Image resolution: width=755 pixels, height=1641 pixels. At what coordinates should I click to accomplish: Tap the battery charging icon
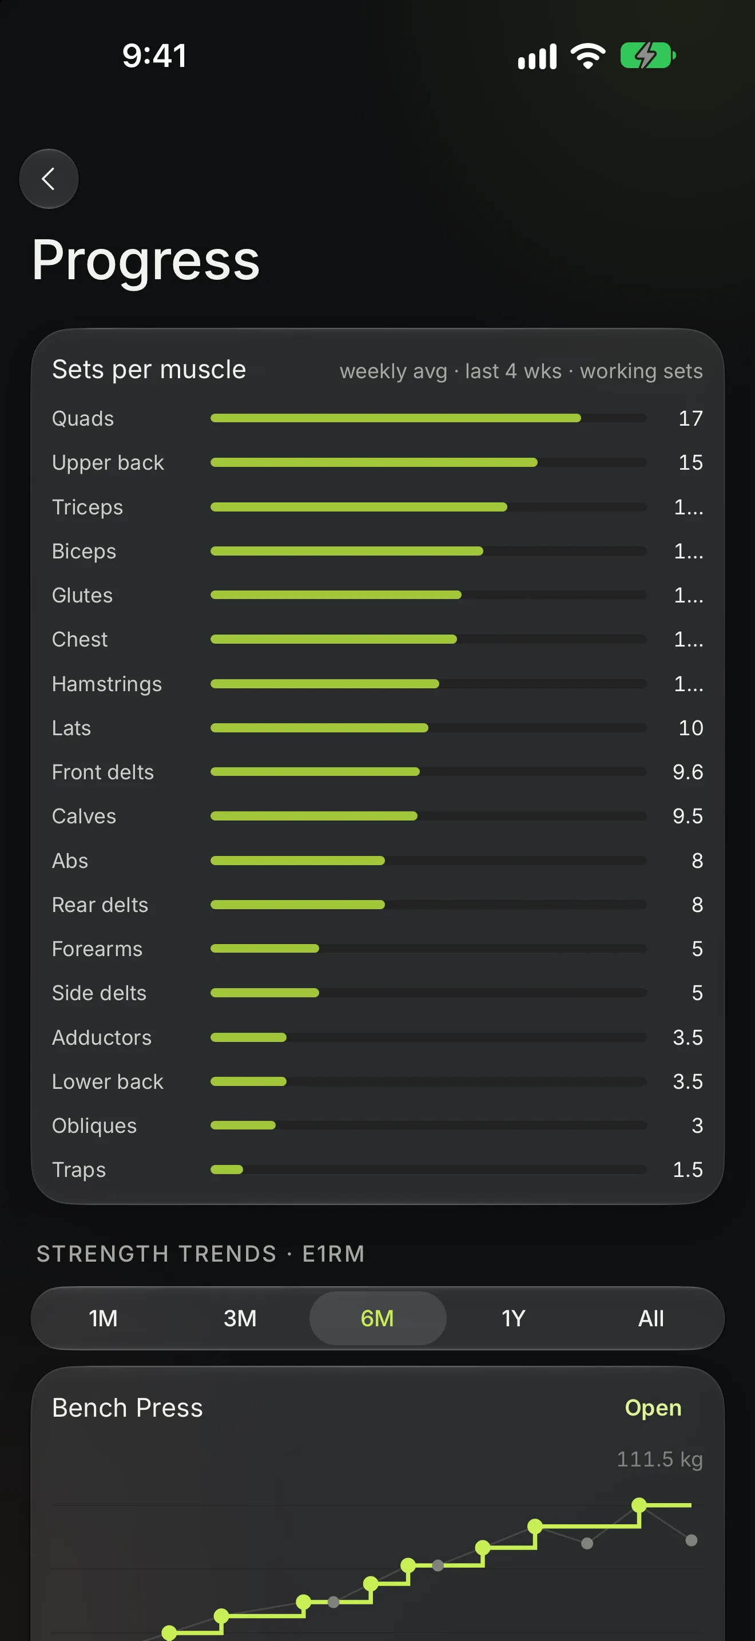[x=648, y=56]
